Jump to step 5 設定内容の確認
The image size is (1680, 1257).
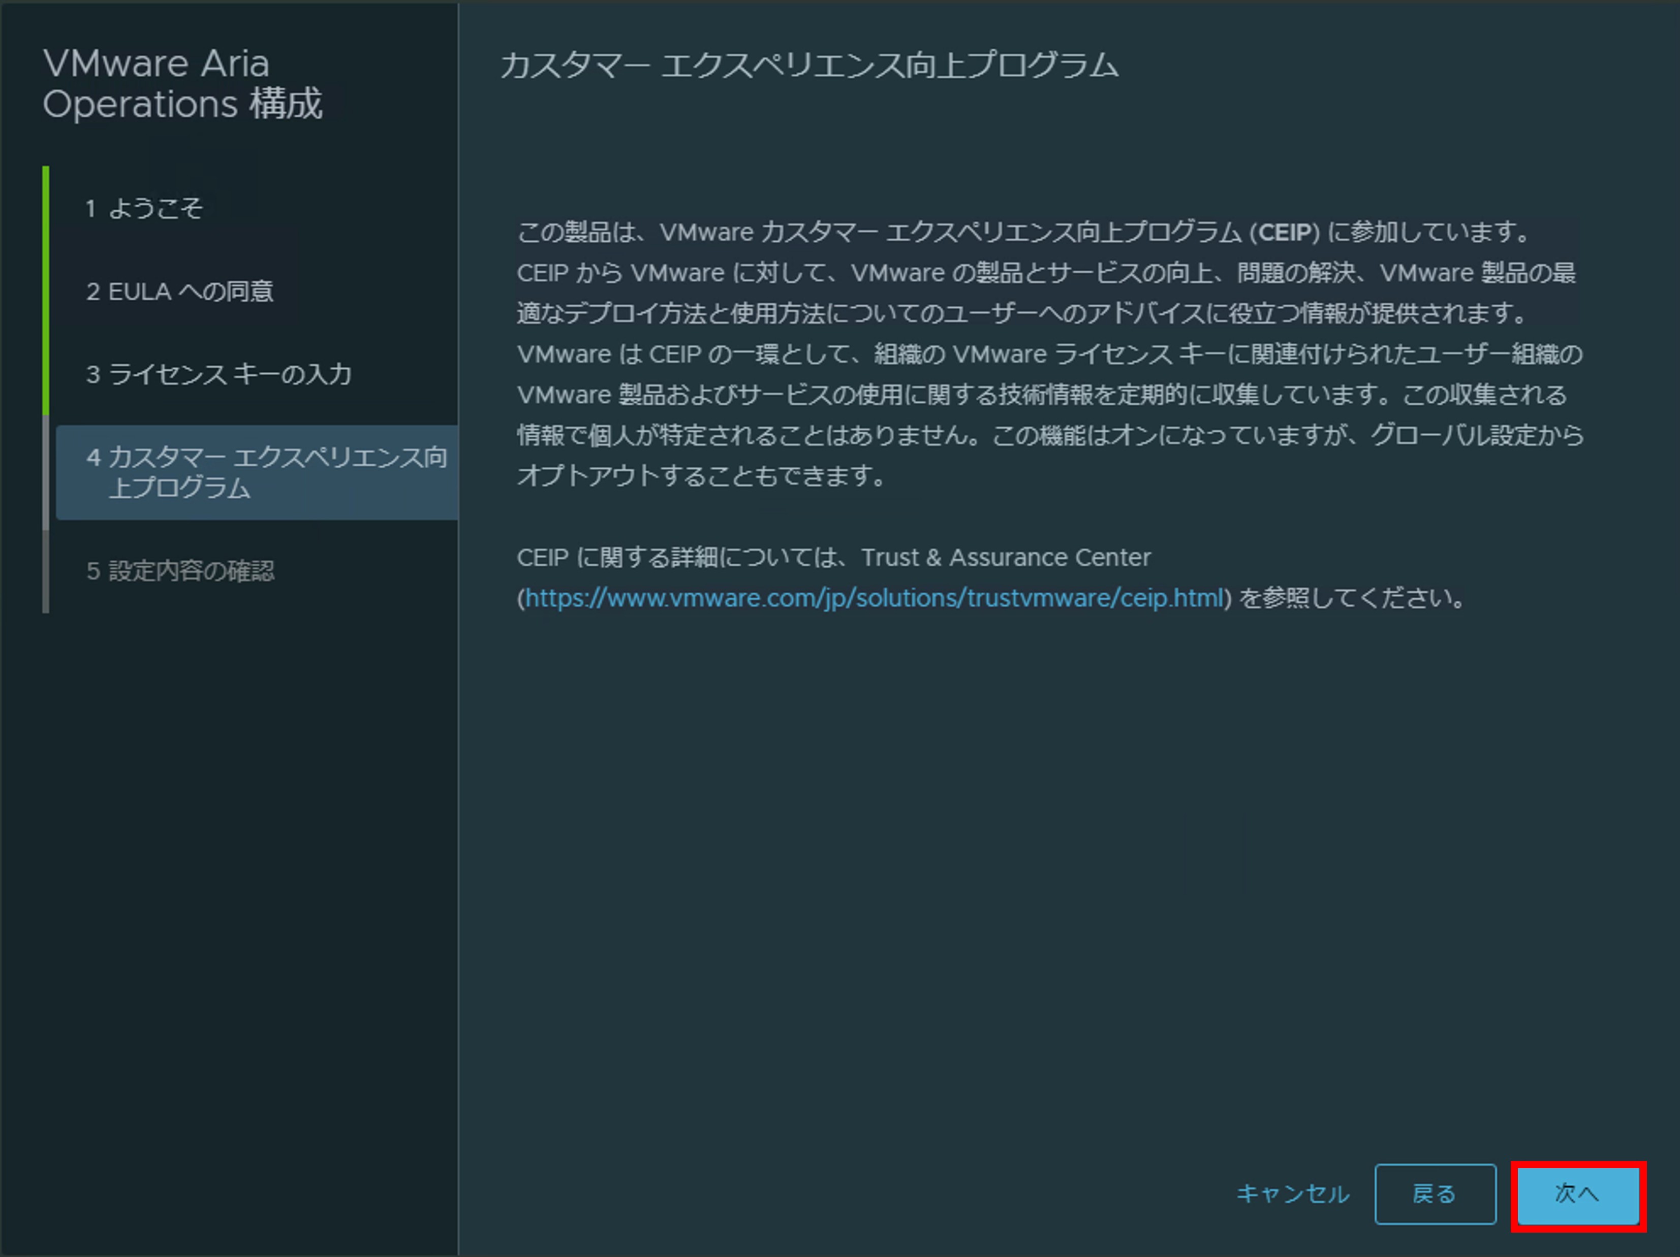(x=180, y=571)
